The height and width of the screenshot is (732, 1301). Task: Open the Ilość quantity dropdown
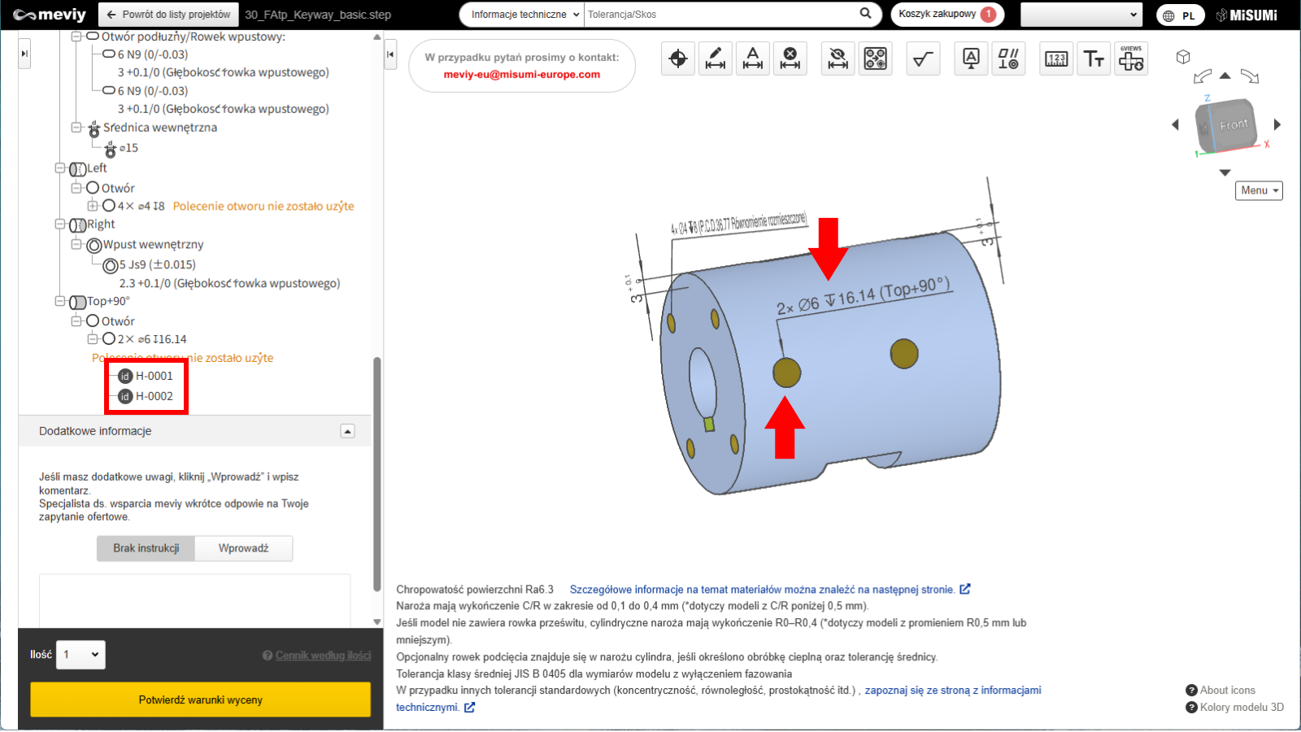80,655
